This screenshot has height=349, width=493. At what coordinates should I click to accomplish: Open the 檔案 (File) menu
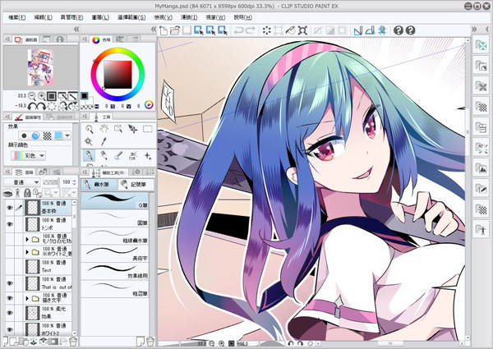point(16,16)
